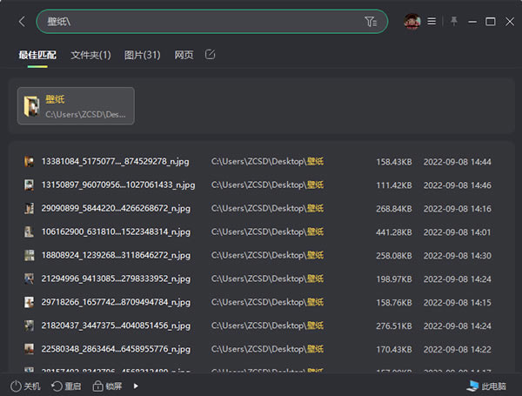The width and height of the screenshot is (522, 396).
Task: Click the back arrow beside the search box
Action: point(22,22)
